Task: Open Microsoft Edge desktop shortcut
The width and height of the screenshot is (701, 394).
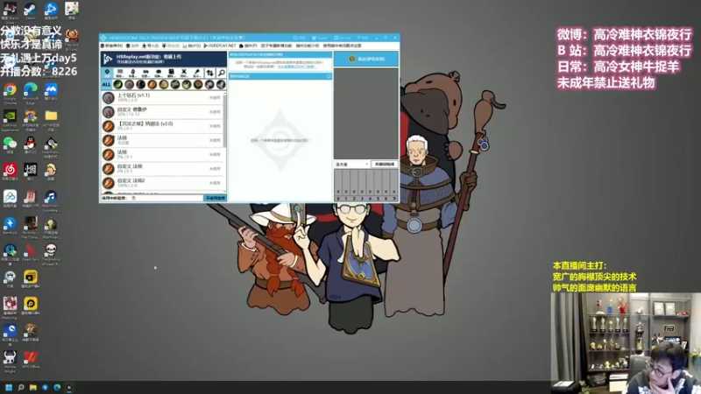Action: tap(31, 94)
